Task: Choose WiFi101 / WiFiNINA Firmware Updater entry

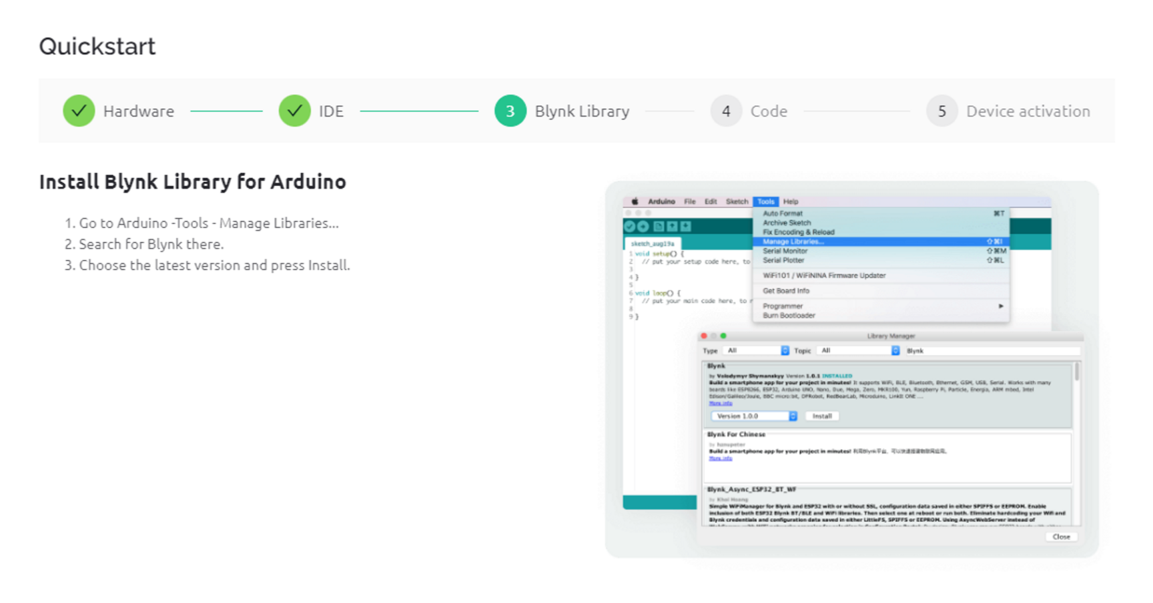Action: pyautogui.click(x=881, y=275)
